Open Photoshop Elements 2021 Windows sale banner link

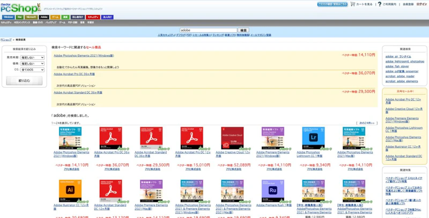pos(84,56)
